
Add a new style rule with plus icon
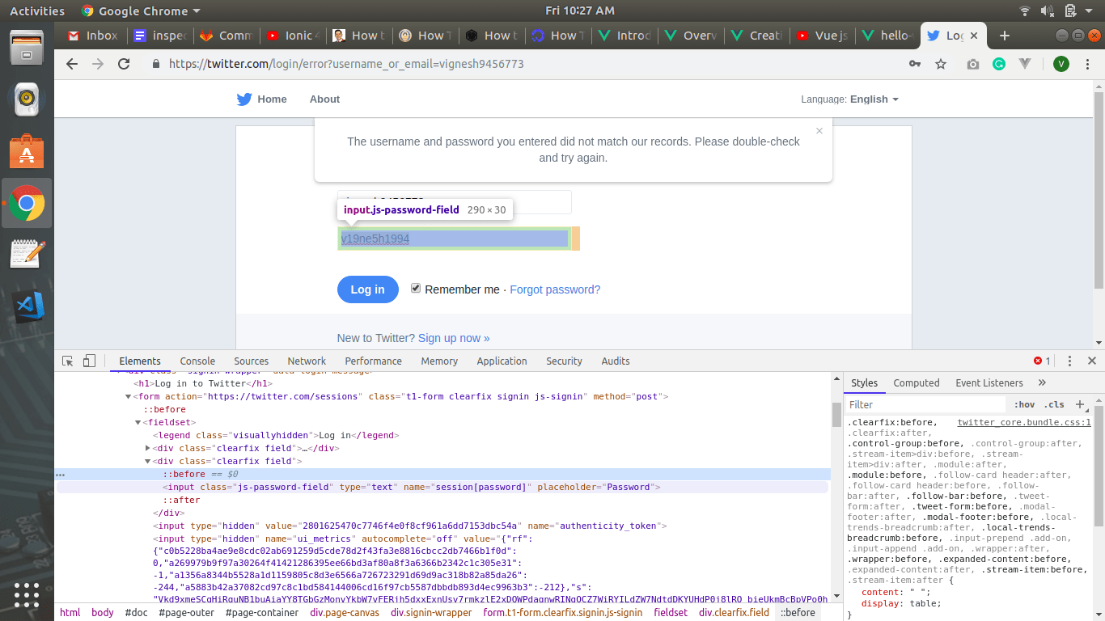click(1079, 404)
